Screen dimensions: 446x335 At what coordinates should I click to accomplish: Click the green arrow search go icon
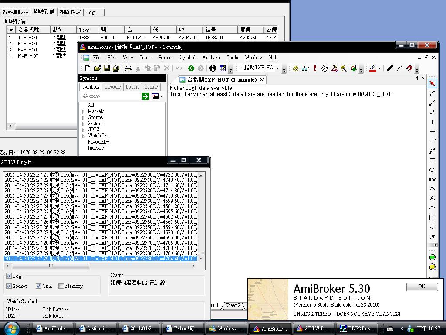145,96
